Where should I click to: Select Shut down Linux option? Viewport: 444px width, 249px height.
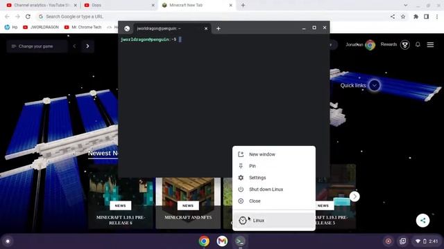pos(273,190)
